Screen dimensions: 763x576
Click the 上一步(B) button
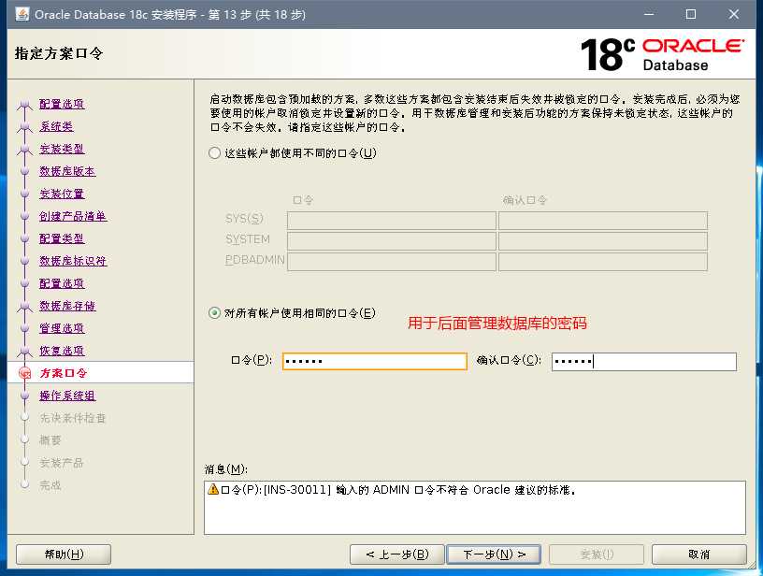397,554
